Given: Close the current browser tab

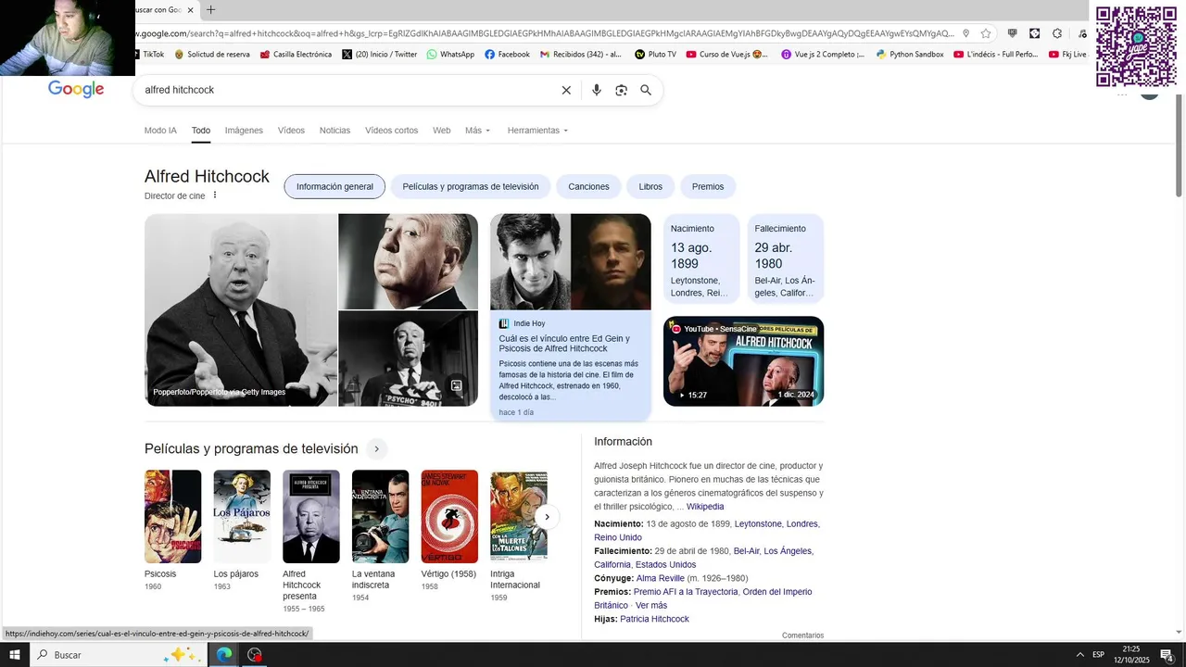Looking at the screenshot, I should tap(190, 10).
